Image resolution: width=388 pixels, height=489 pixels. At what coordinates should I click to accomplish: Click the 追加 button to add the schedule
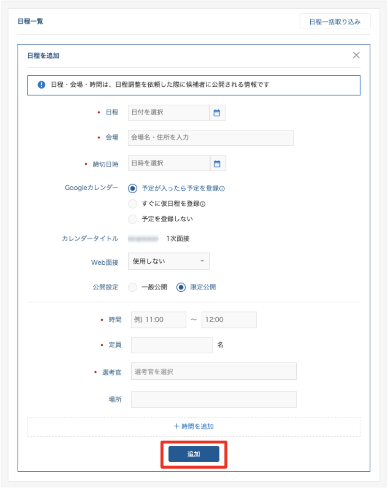pyautogui.click(x=194, y=454)
